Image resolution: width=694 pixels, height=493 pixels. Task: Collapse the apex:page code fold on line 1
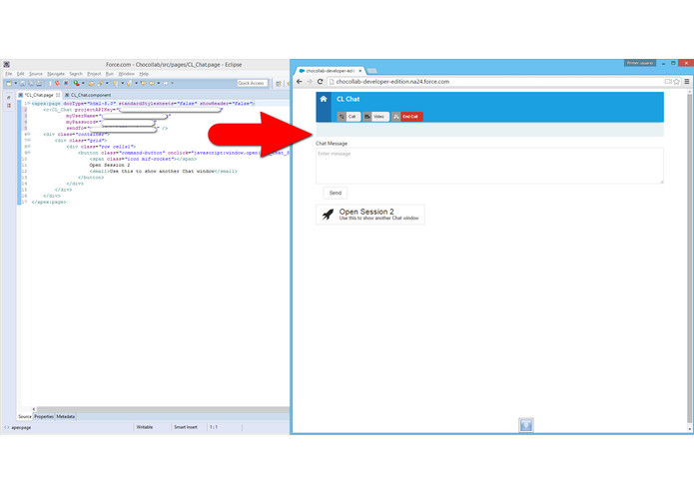pos(29,103)
